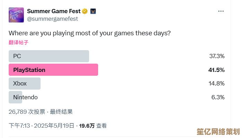Viewport: 242px width, 138px height.
Task: Click the bold 41.5% PlayStation percentage
Action: (x=216, y=70)
